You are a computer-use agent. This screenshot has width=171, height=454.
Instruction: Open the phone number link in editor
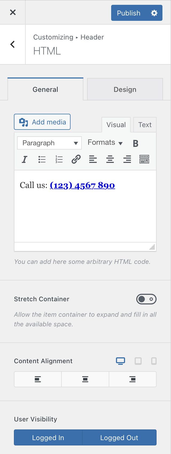click(82, 185)
